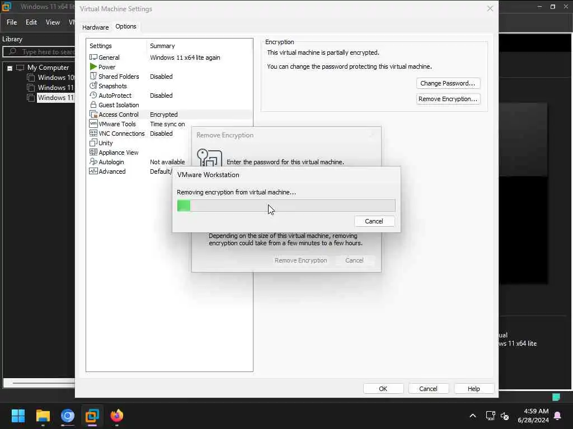This screenshot has width=573, height=429.
Task: Close the Virtual Machine Settings dialog
Action: click(490, 8)
